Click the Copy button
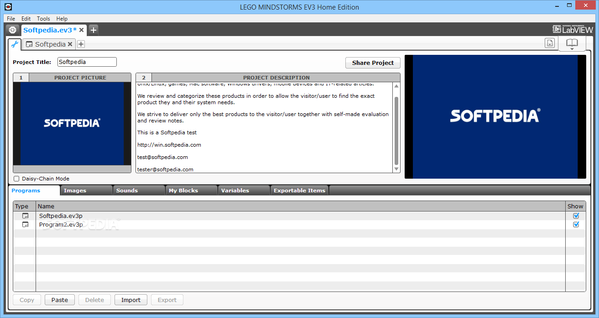This screenshot has width=599, height=318. click(27, 300)
